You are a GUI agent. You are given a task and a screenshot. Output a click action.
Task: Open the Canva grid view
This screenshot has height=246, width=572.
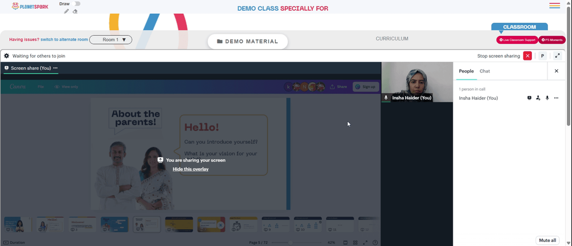355,243
